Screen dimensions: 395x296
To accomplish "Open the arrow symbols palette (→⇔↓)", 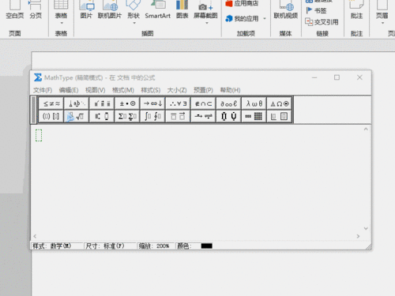I will coord(152,103).
